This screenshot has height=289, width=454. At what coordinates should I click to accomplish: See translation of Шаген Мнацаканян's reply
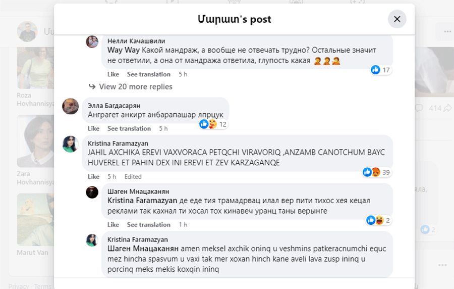(148, 225)
